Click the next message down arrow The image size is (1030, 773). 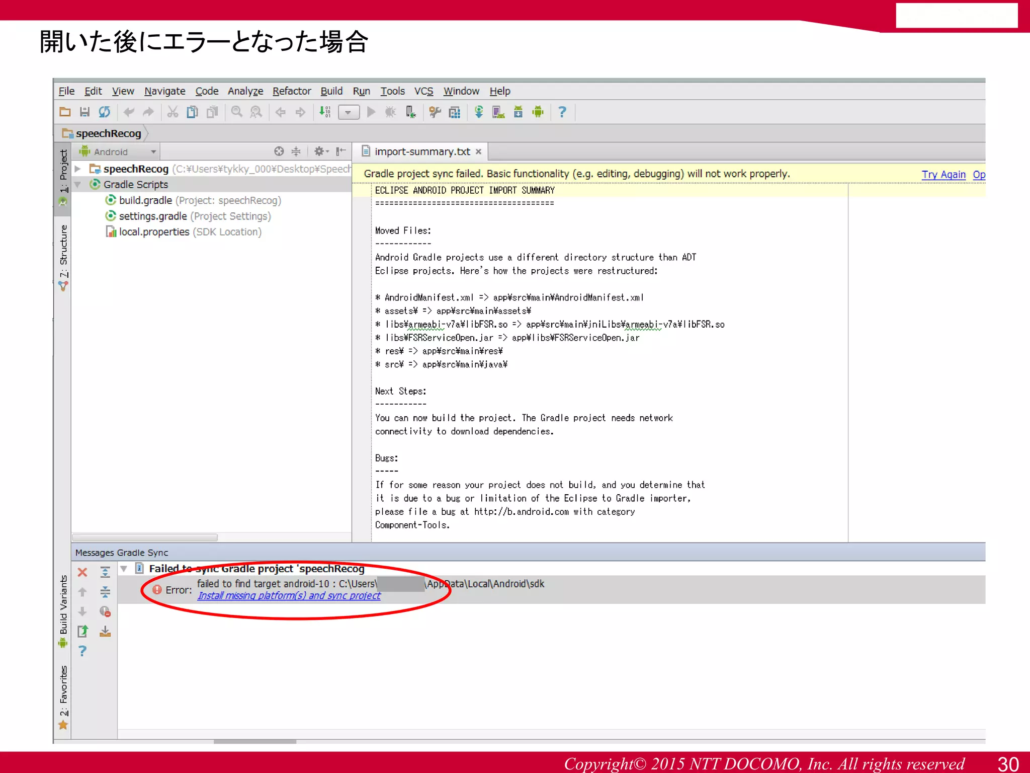[x=82, y=611]
